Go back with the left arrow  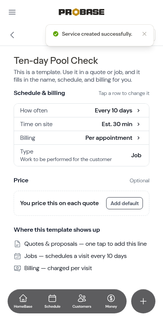12,35
